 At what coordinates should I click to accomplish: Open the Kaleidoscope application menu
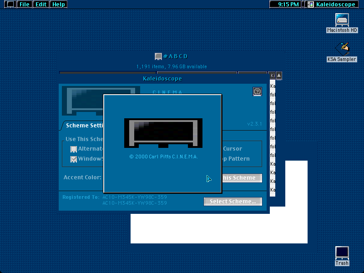click(332, 4)
